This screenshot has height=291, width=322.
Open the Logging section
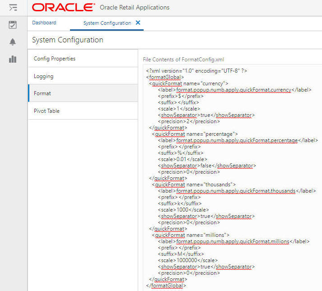83,76
